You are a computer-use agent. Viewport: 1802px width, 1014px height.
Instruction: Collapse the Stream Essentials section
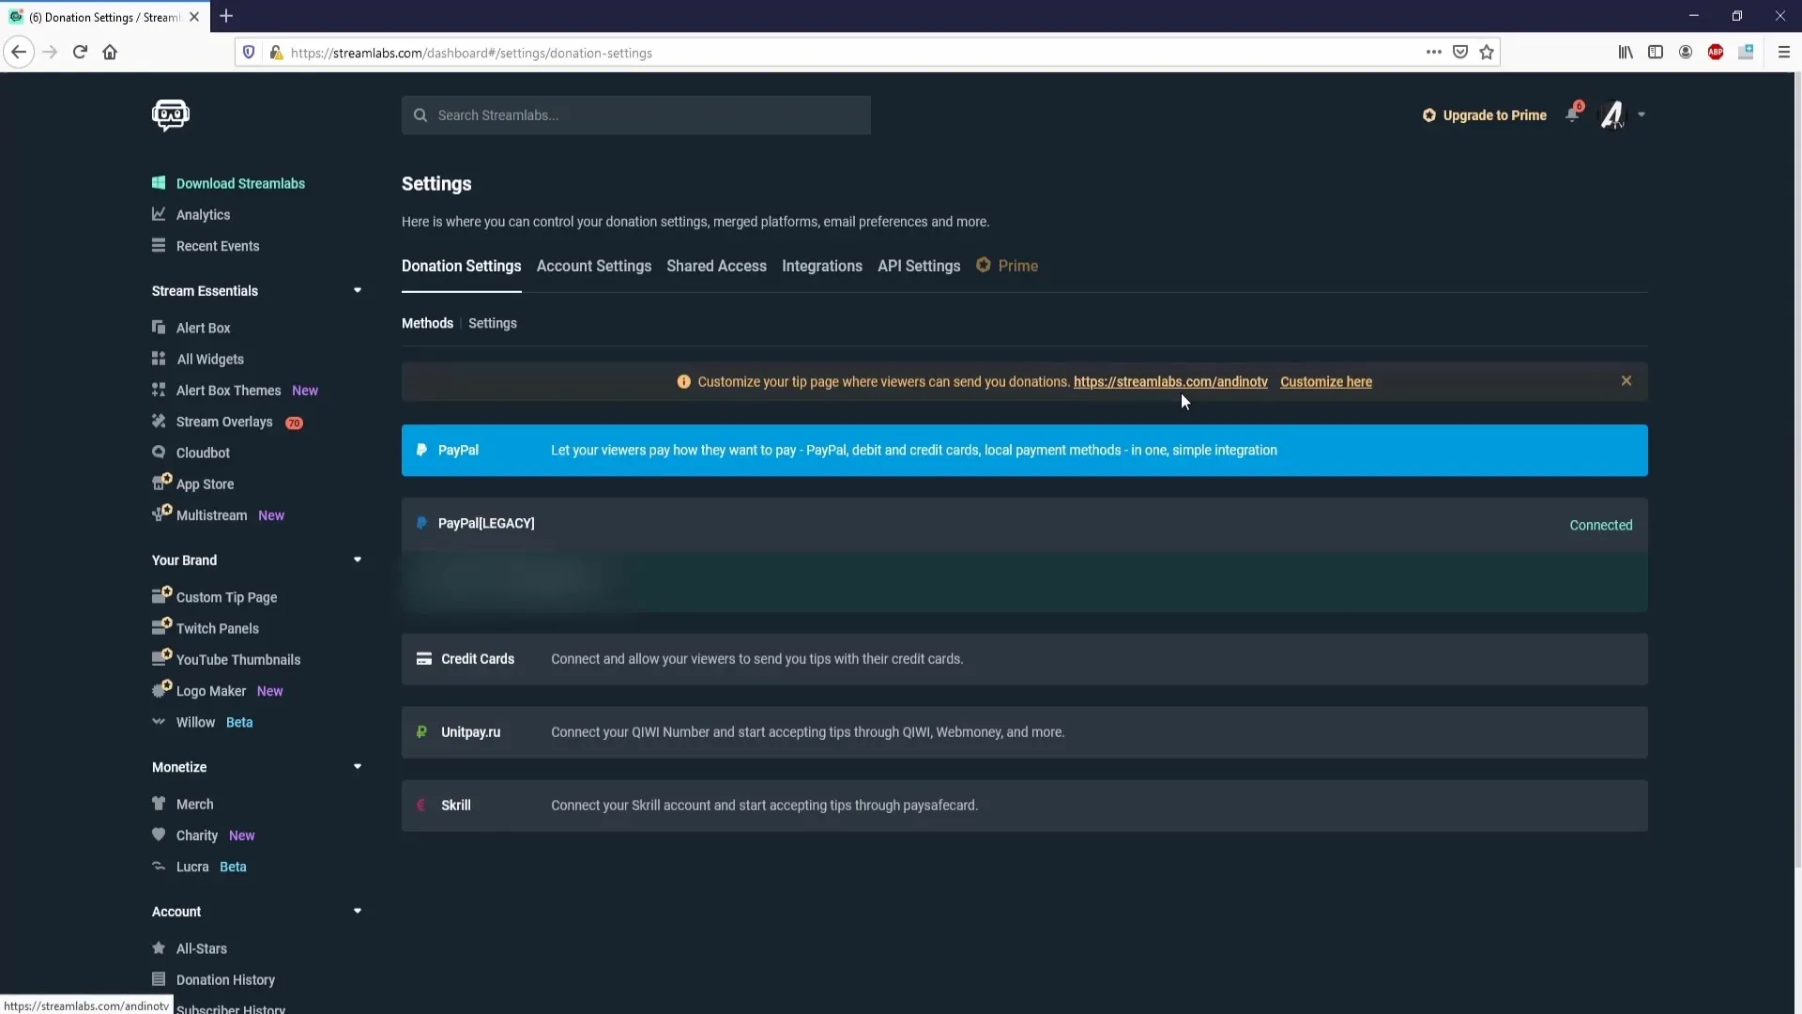pyautogui.click(x=358, y=290)
